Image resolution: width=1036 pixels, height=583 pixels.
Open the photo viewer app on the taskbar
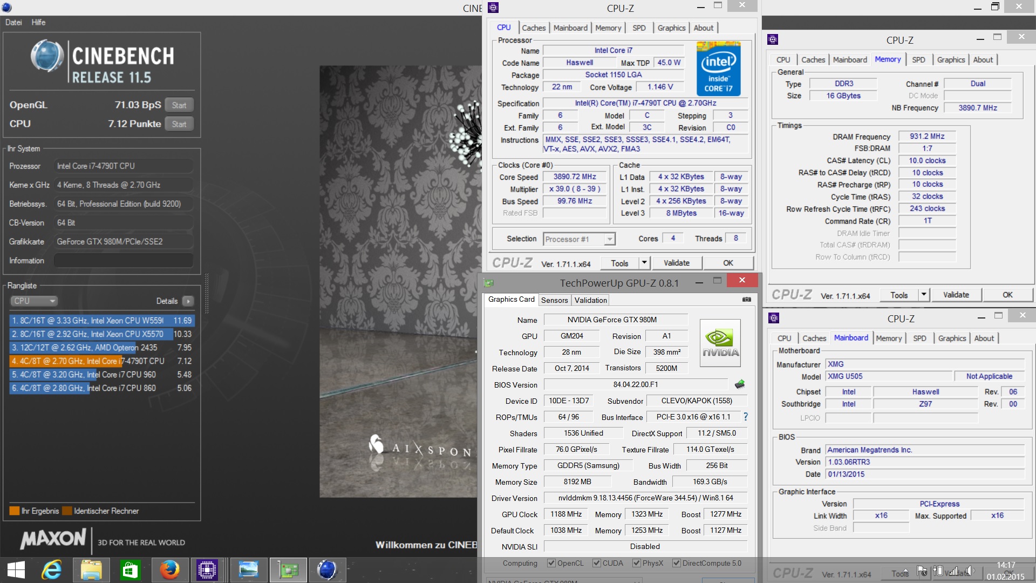pos(249,570)
